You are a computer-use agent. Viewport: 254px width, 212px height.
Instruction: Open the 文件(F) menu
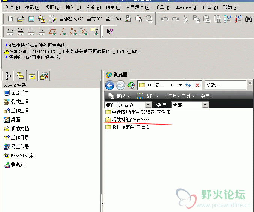pyautogui.click(x=12, y=8)
